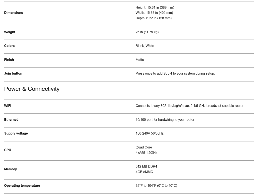This screenshot has height=194, width=259.
Task: Click the Dimensions row label
Action: pos(14,13)
